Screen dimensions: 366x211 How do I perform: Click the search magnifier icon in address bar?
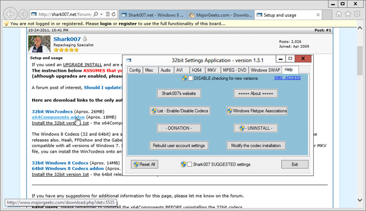tap(96, 15)
